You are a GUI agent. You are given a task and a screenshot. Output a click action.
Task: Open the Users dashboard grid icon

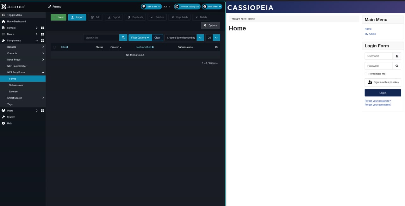[x=42, y=111]
